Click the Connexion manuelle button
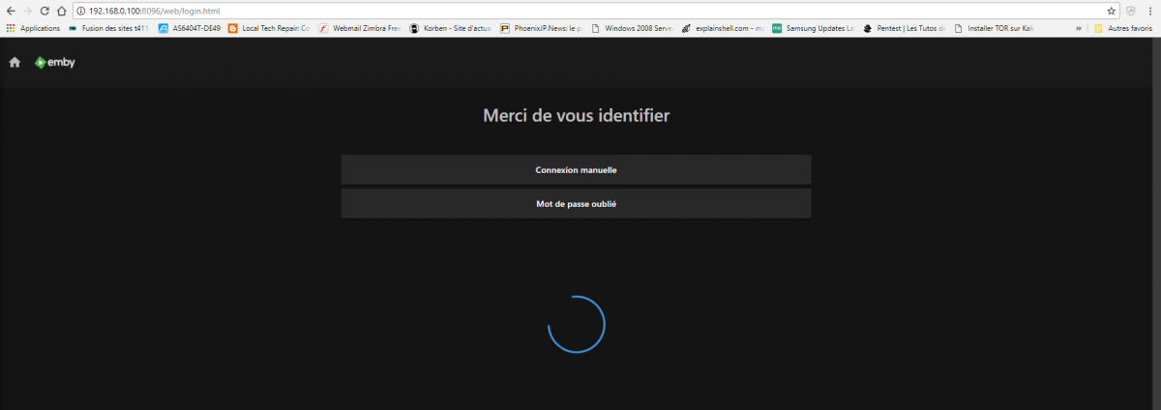The width and height of the screenshot is (1161, 410). (576, 170)
